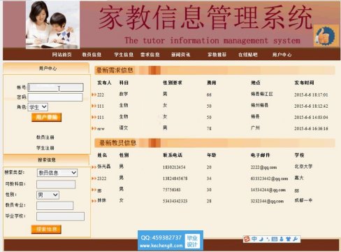Open the shirt skin icon in IME bar
Screen dimensions: 341x252
(x=288, y=239)
